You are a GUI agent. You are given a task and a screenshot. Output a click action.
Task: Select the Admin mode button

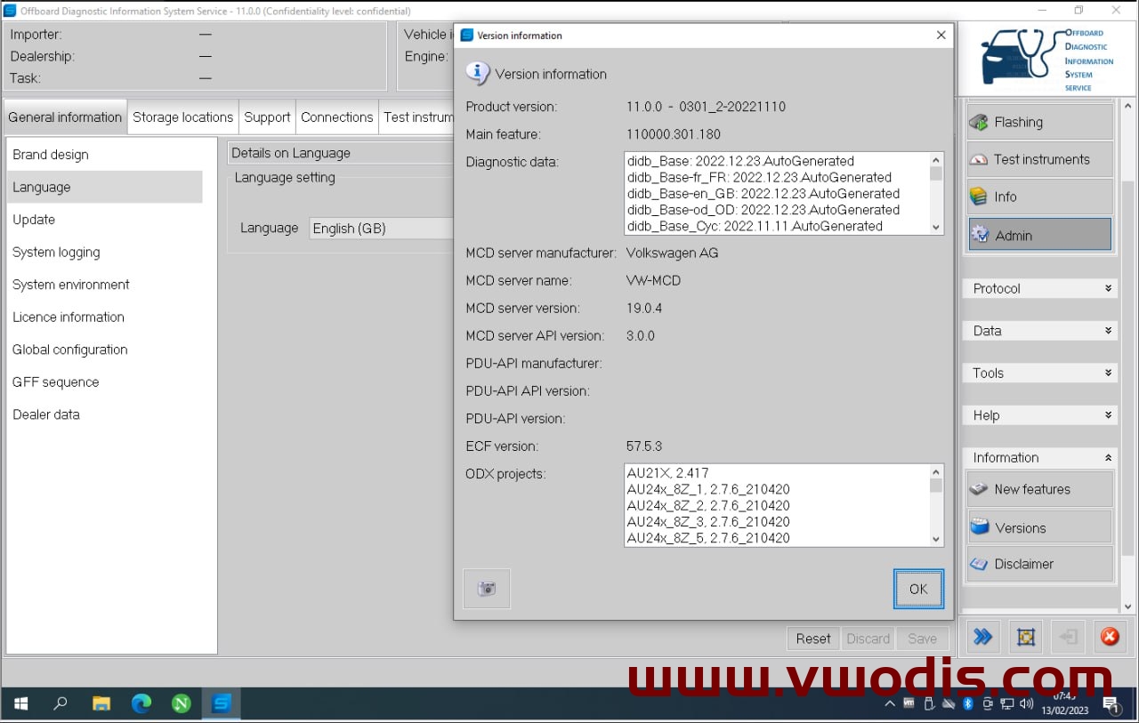[1039, 235]
